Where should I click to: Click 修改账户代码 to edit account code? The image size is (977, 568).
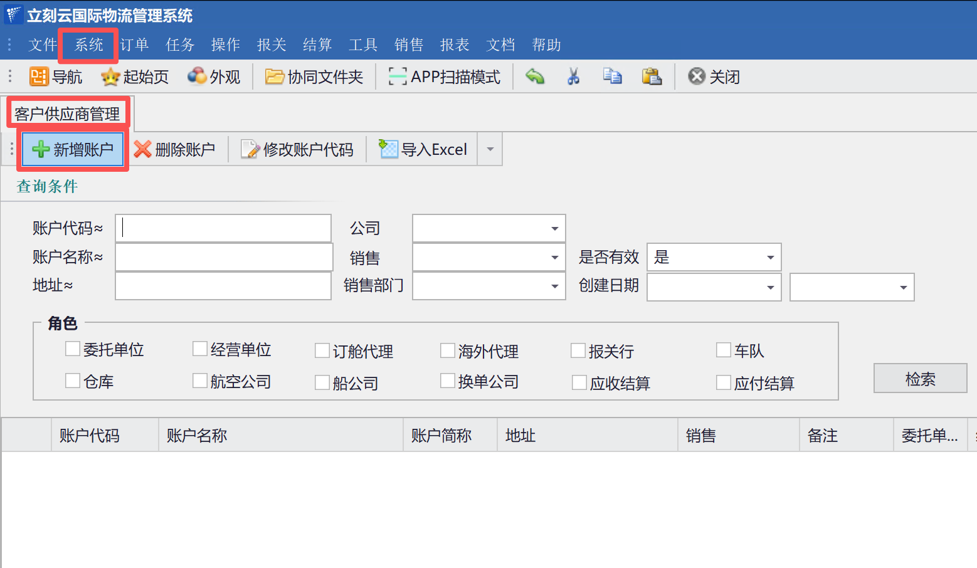pyautogui.click(x=297, y=149)
